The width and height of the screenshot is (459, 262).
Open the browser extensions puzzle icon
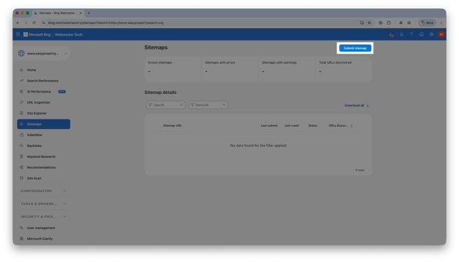pyautogui.click(x=388, y=23)
